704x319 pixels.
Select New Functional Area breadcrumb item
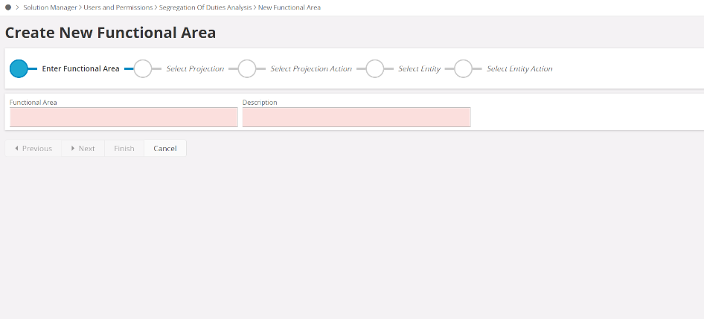tap(289, 7)
